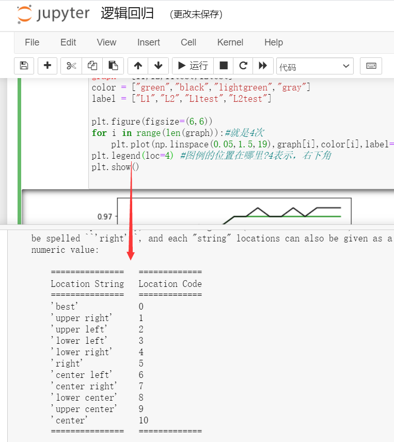
Task: Click the plt.show() code line
Action: coord(115,167)
